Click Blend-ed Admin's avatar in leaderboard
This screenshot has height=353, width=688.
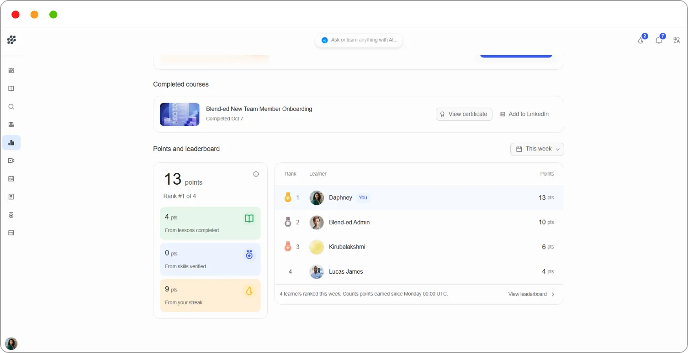click(x=317, y=223)
